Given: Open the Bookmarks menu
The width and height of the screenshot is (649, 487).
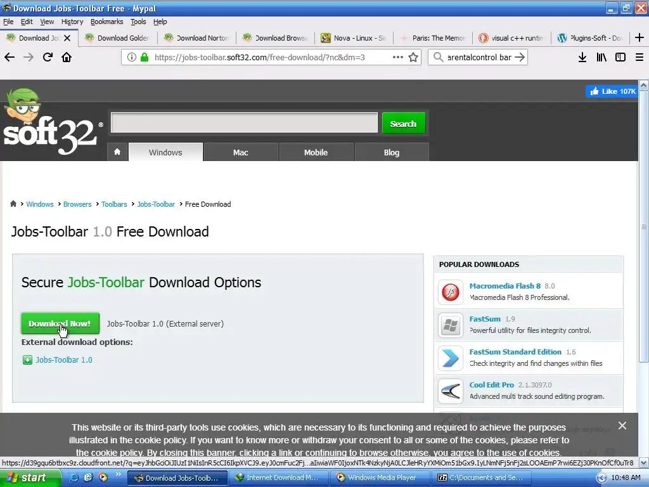Looking at the screenshot, I should [106, 22].
